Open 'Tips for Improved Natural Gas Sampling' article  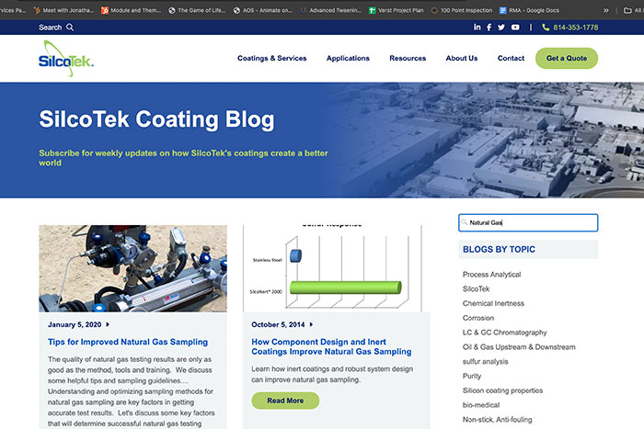tap(128, 342)
